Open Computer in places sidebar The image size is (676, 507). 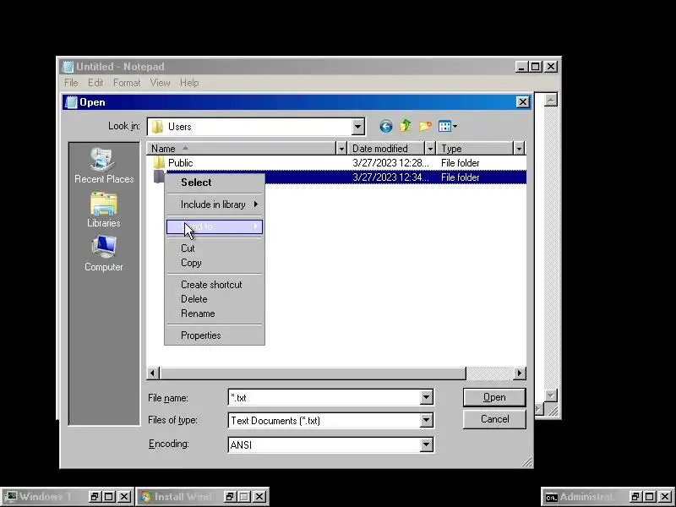point(103,254)
